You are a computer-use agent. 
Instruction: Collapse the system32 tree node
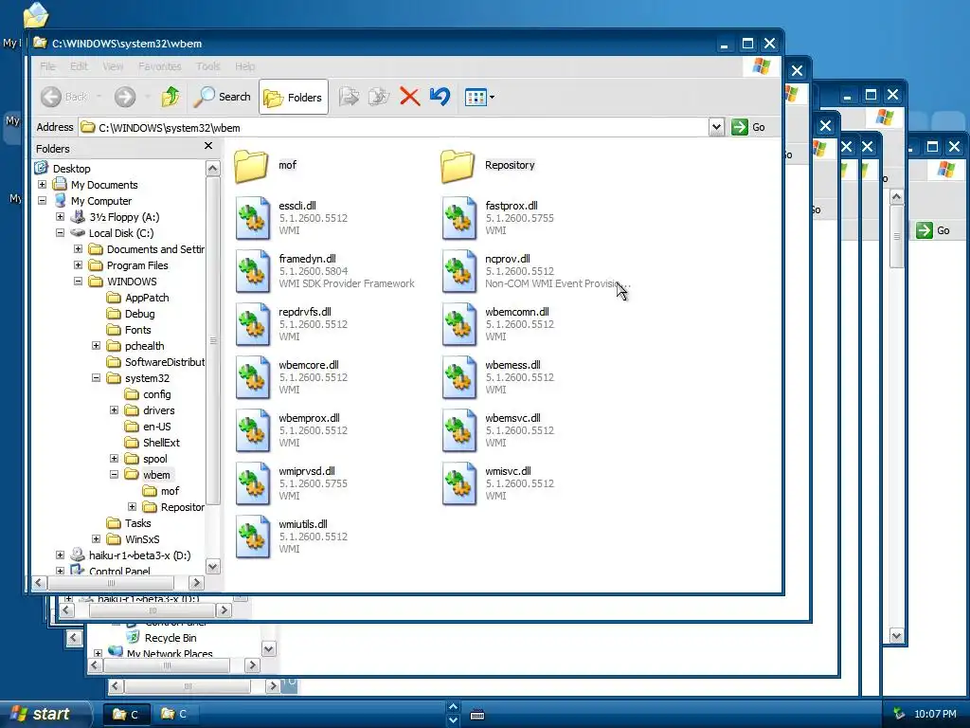[96, 377]
